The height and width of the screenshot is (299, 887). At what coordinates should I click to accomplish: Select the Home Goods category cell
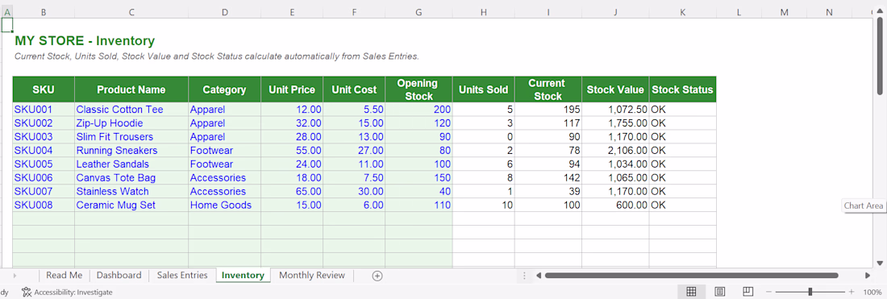tap(225, 206)
